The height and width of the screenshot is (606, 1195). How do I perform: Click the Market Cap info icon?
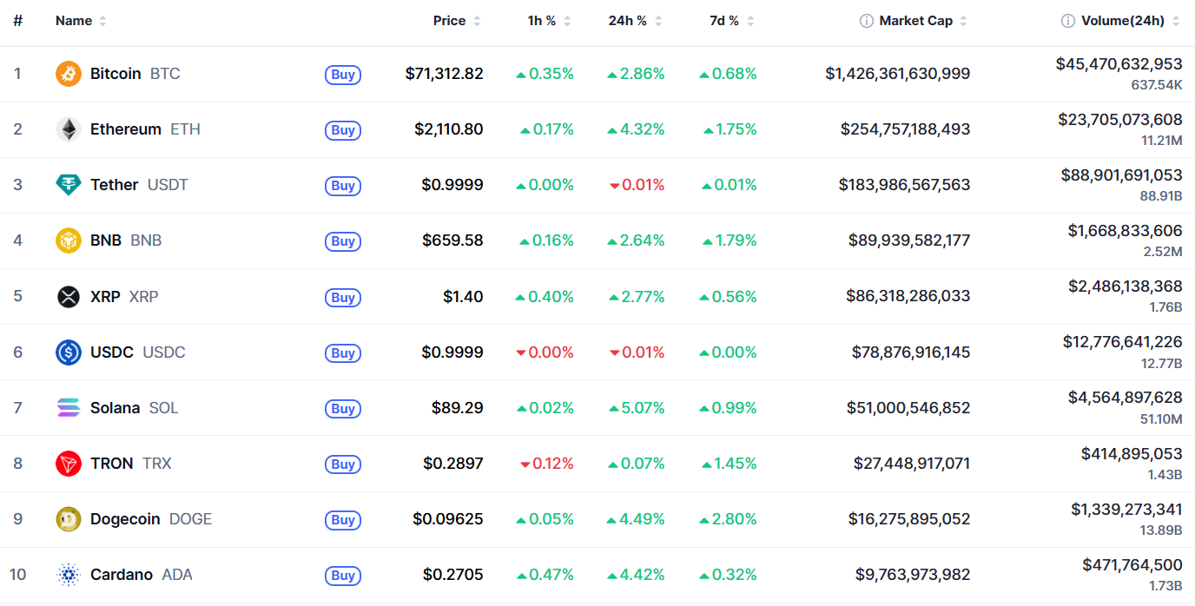tap(866, 21)
